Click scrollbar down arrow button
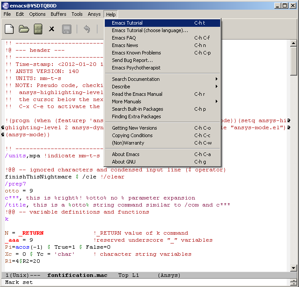The width and height of the screenshot is (299, 287). tap(293, 268)
